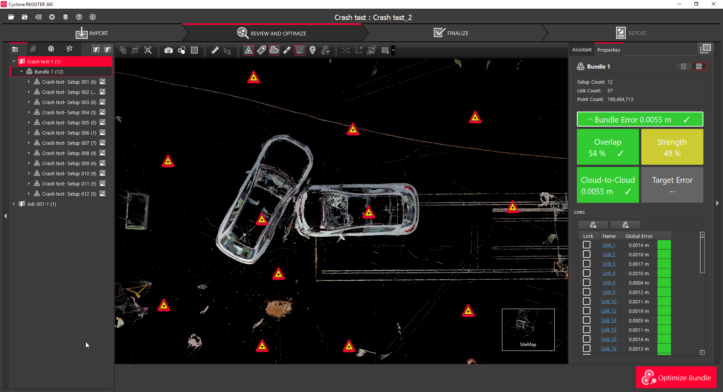Expand the Job 001-1 tree item

point(14,204)
